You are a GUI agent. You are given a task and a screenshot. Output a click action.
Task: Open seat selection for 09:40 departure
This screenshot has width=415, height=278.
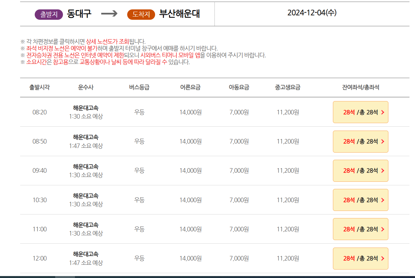(x=360, y=170)
